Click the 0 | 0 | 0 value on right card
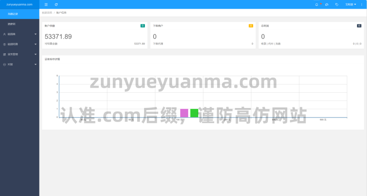Viewport: 367px width, 196px height. [x=357, y=44]
